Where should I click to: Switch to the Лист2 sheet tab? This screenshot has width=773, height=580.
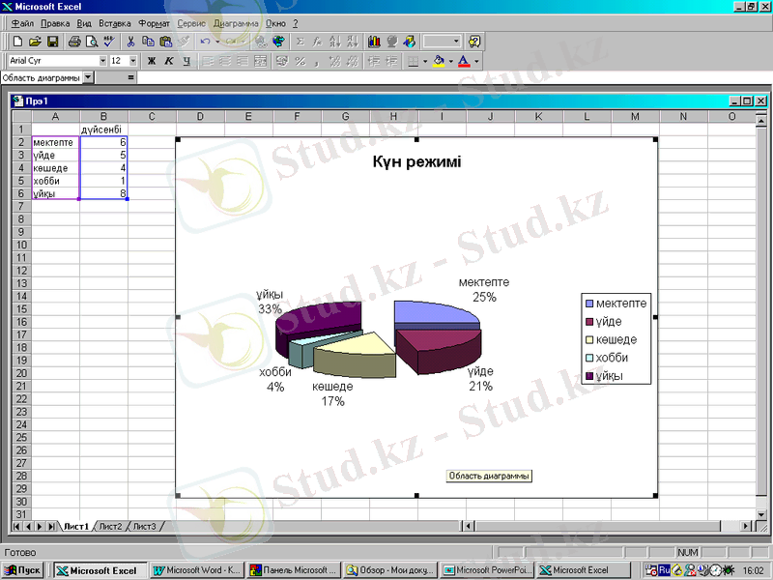(x=111, y=526)
